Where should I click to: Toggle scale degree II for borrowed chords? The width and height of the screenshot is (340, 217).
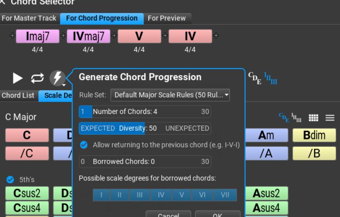(119, 195)
